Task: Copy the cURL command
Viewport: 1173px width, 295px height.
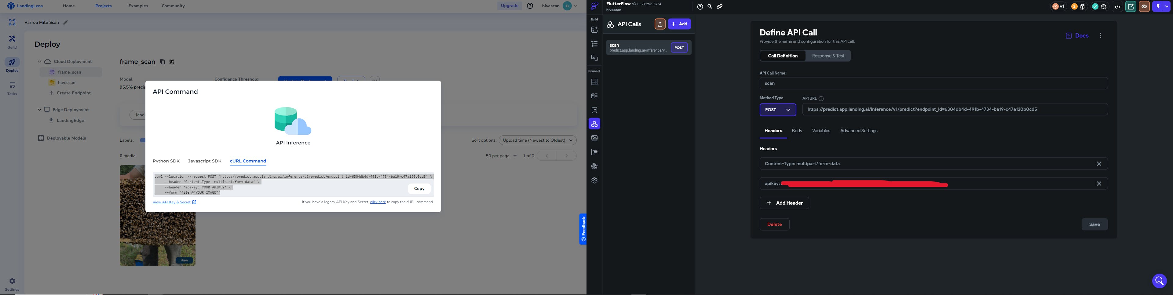Action: 419,188
